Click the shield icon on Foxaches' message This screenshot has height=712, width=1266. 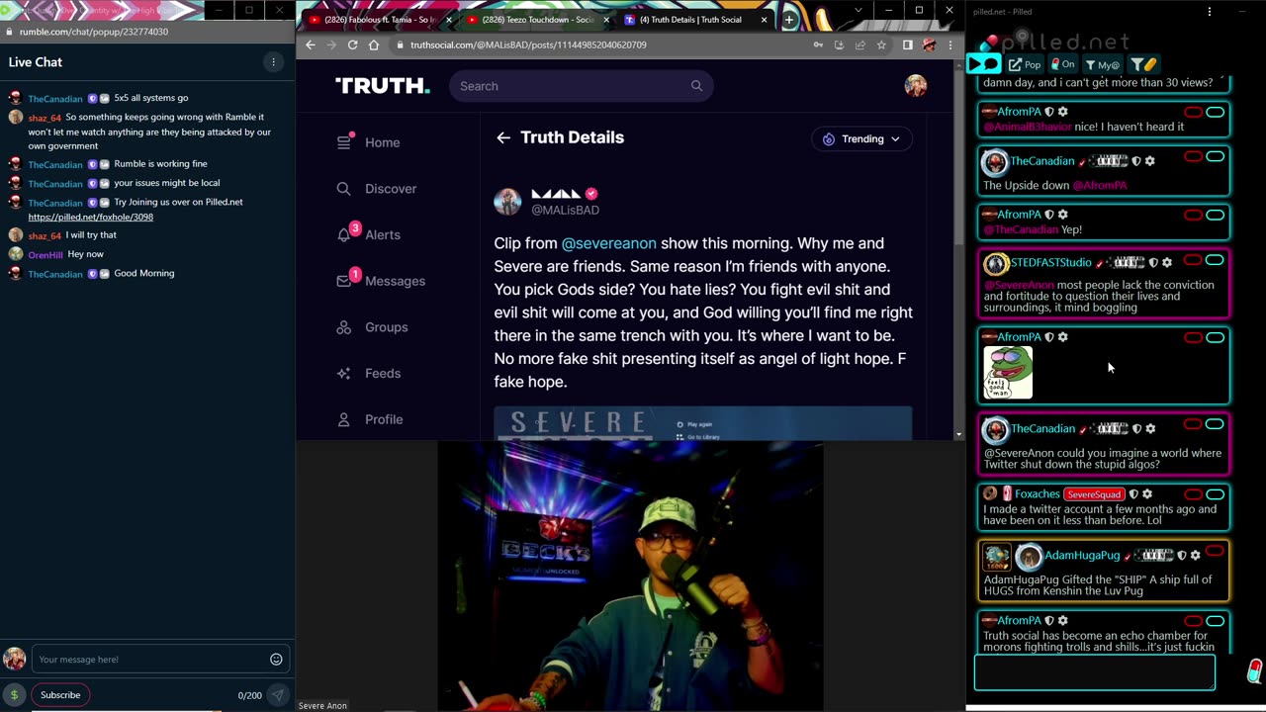[1133, 493]
